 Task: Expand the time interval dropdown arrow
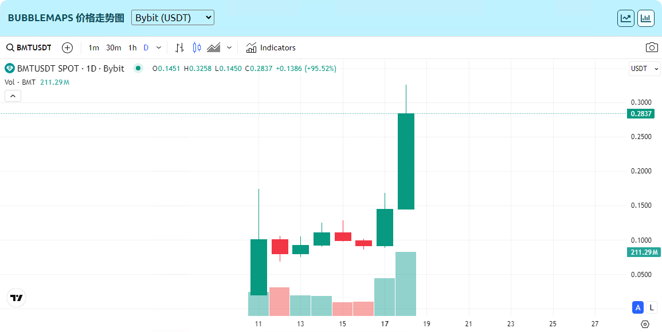point(159,48)
